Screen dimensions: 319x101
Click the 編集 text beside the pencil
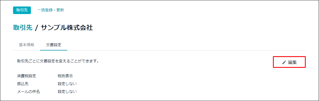tap(292, 62)
